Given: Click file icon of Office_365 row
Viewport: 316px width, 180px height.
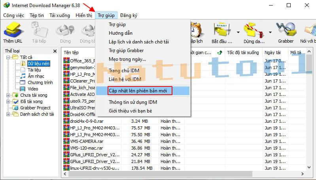Looking at the screenshot, I should (66, 60).
